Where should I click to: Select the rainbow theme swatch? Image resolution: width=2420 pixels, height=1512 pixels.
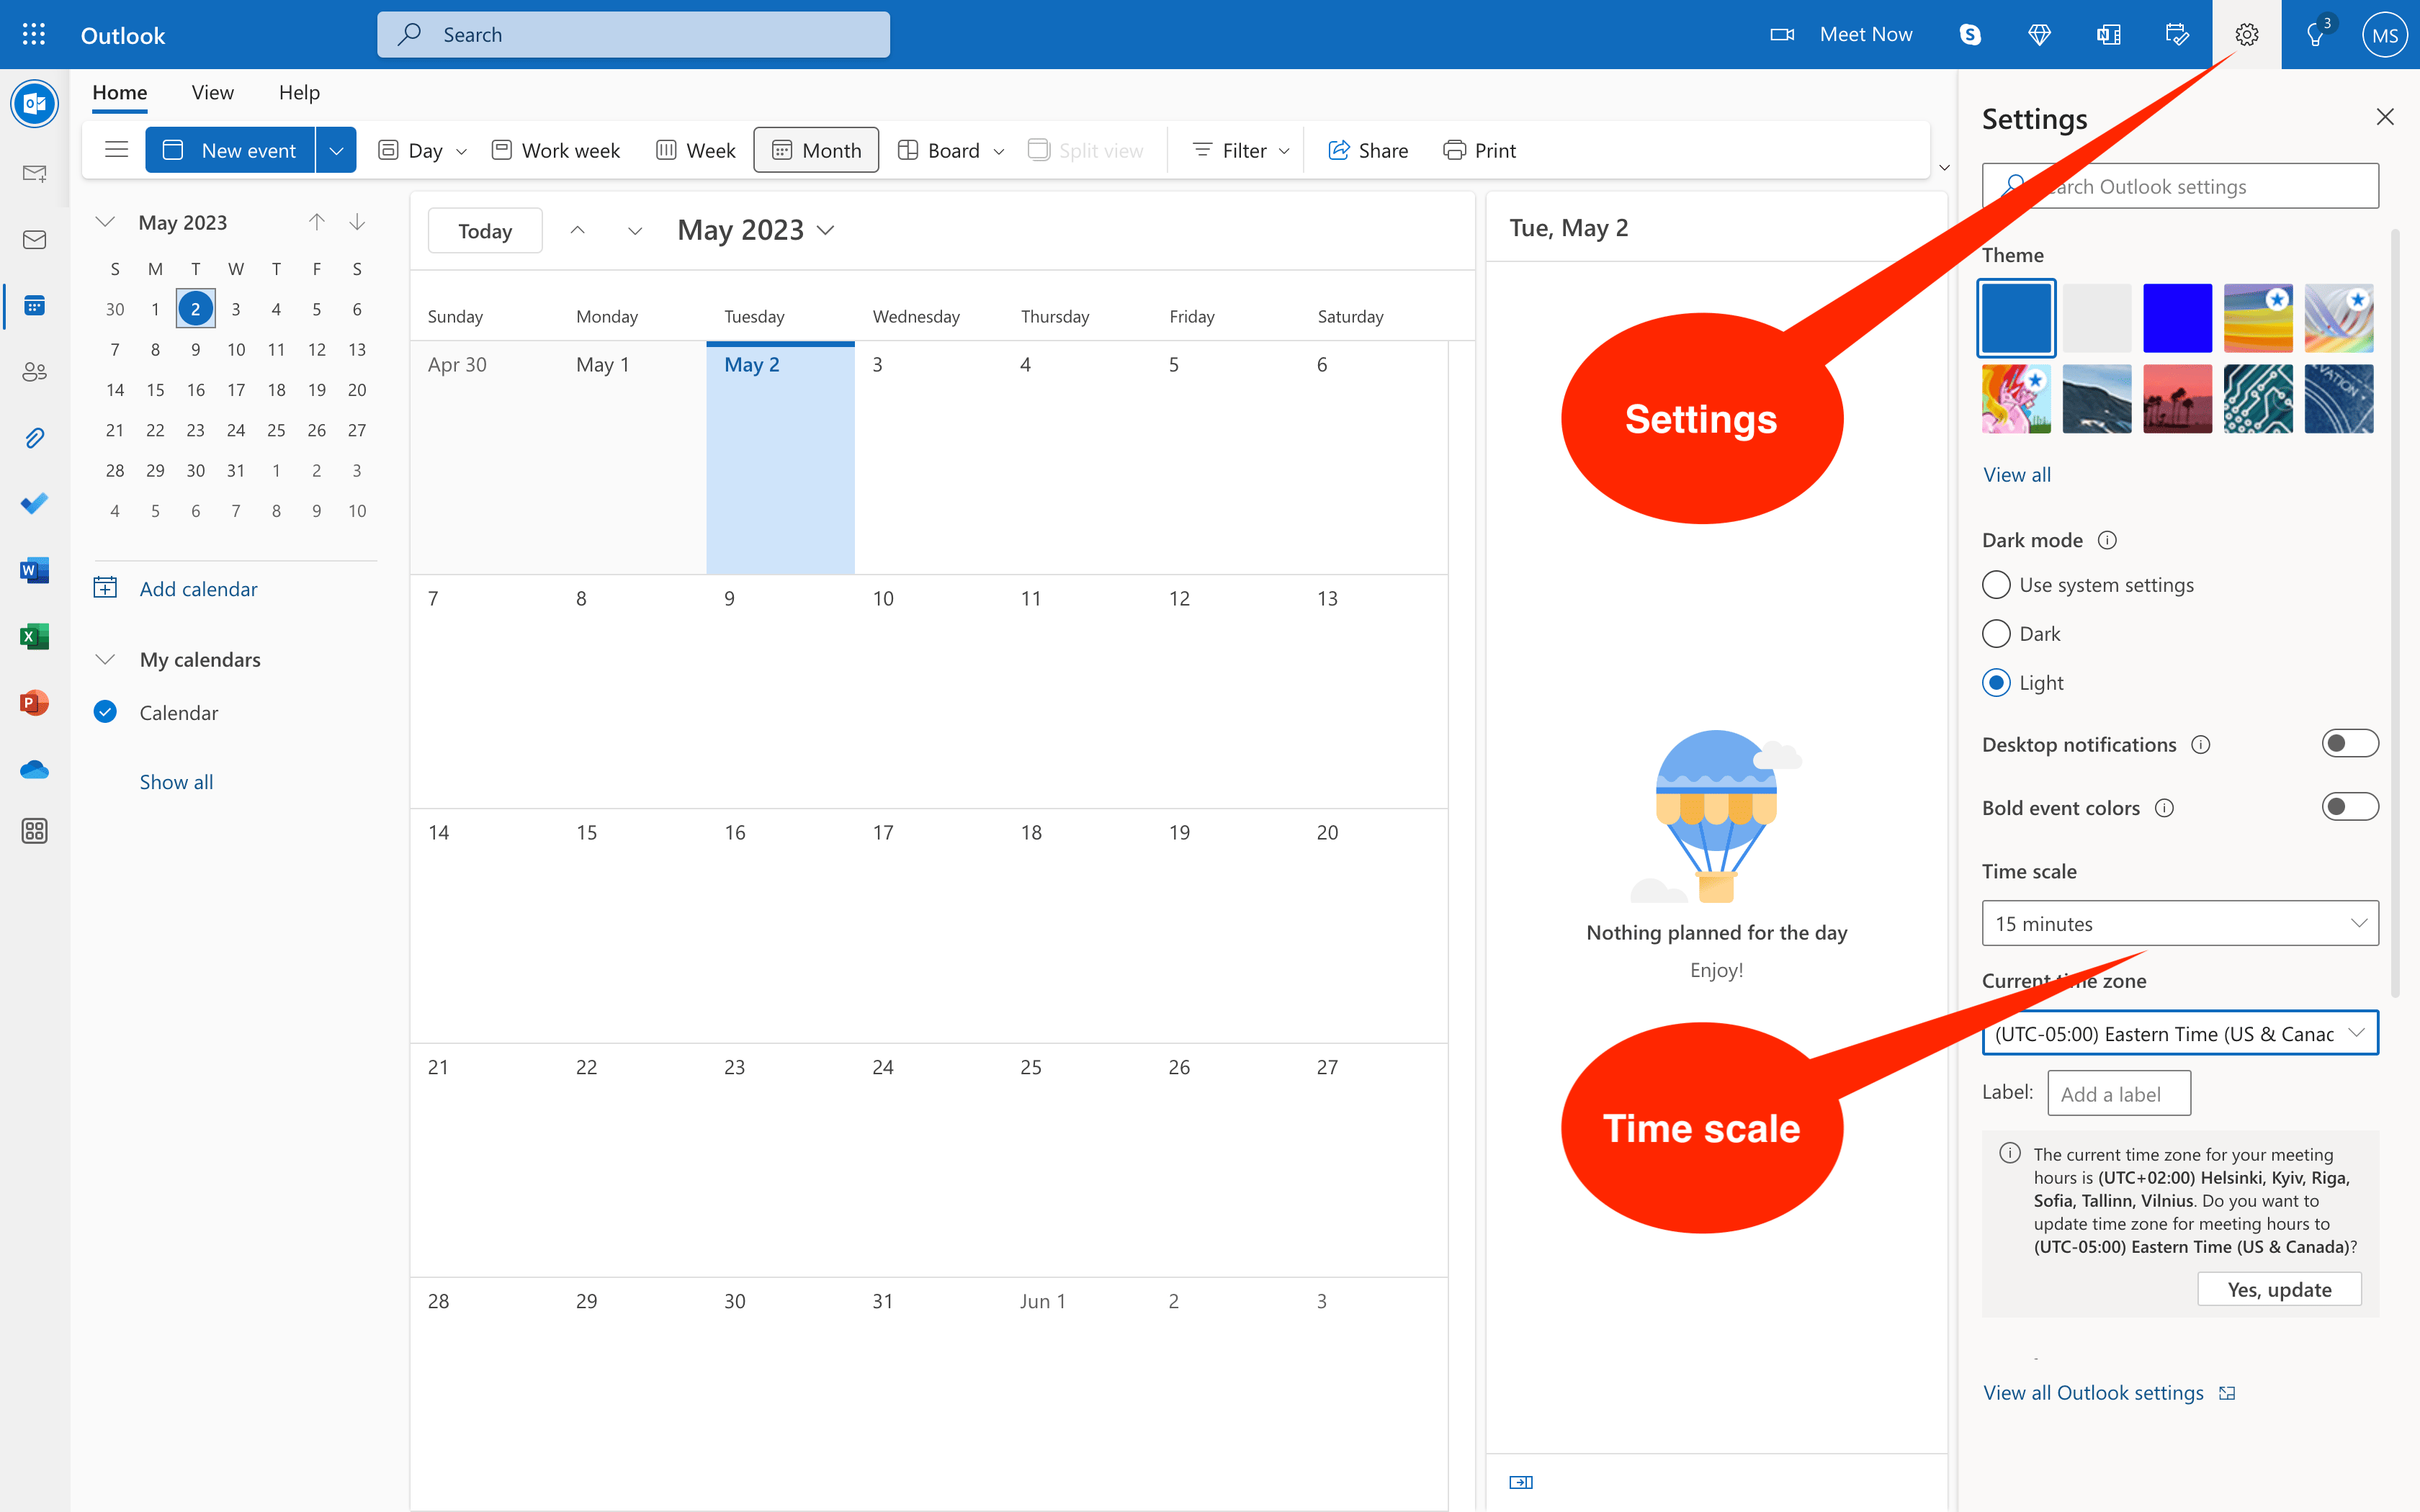pyautogui.click(x=2258, y=317)
